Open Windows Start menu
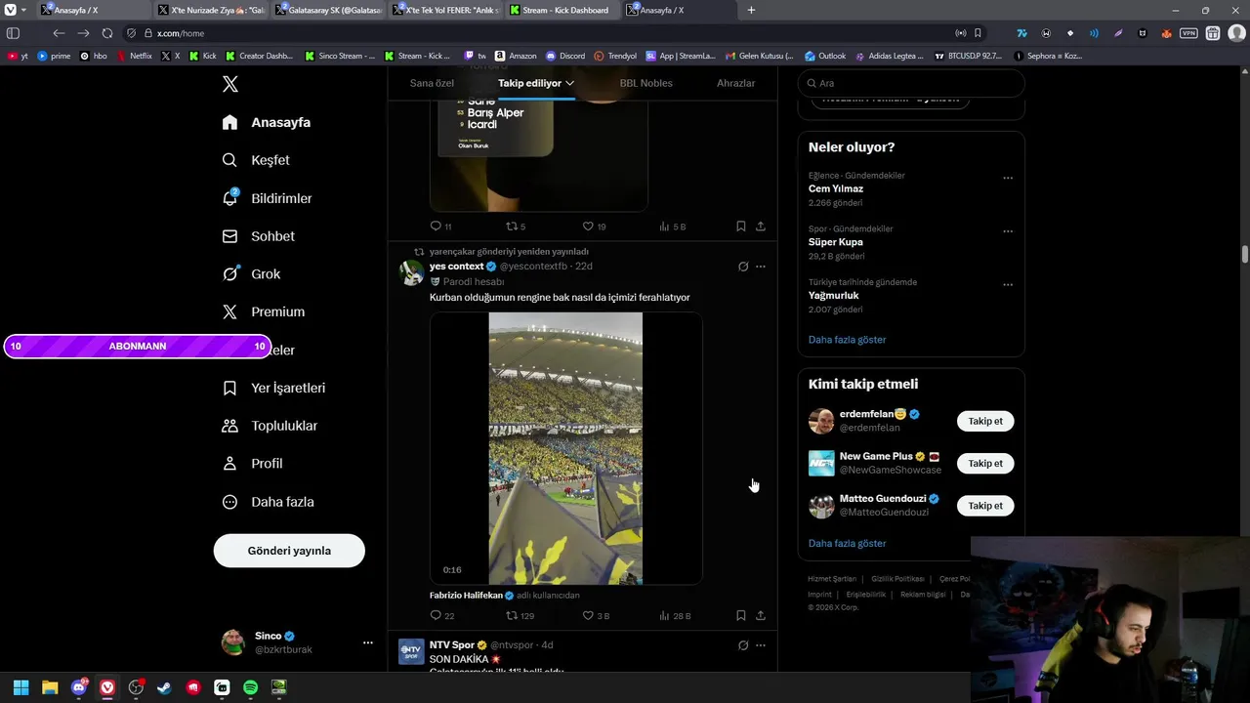1250x703 pixels. [x=21, y=687]
